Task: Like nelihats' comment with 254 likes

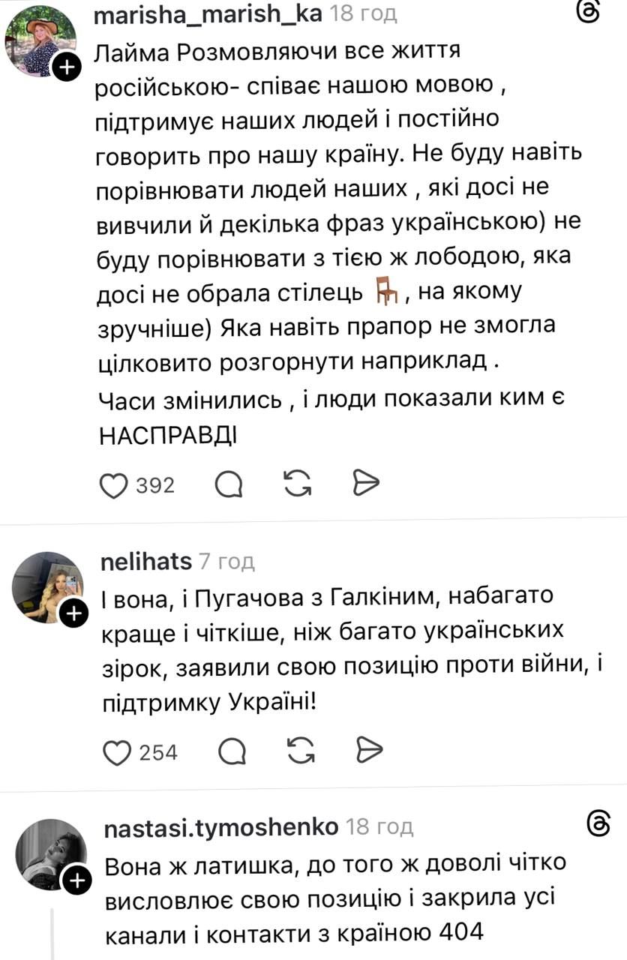Action: point(116,752)
